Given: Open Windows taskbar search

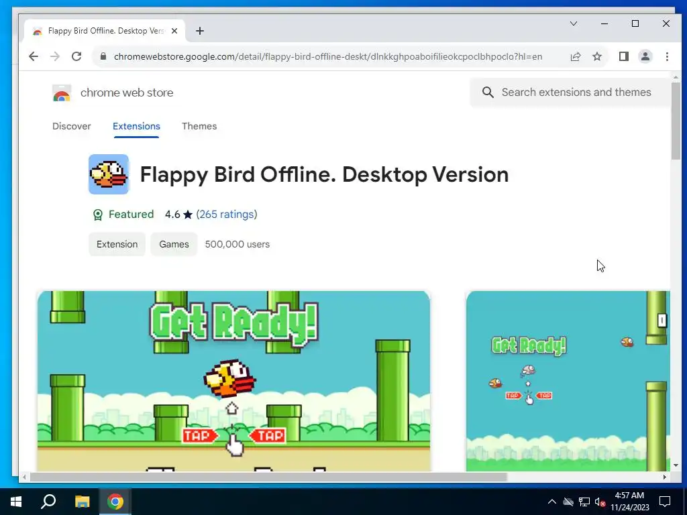Looking at the screenshot, I should click(48, 502).
